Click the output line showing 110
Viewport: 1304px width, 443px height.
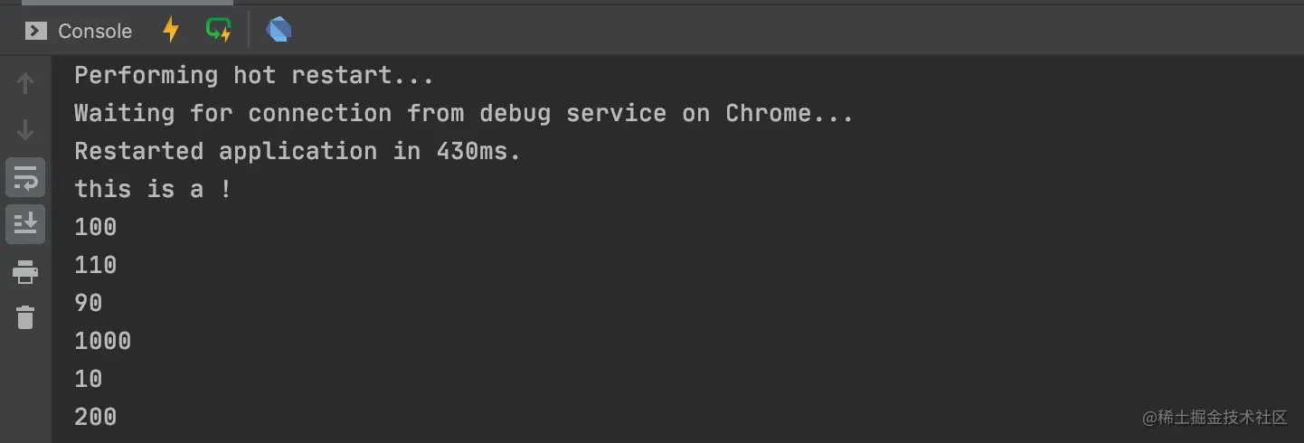point(96,265)
